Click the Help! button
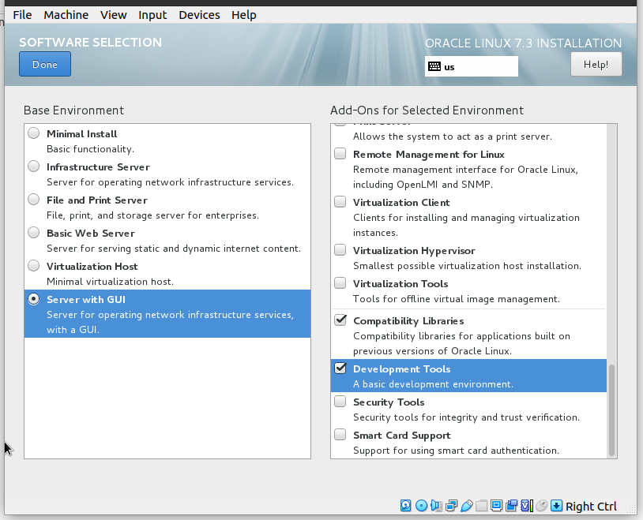The height and width of the screenshot is (520, 643). [x=596, y=65]
